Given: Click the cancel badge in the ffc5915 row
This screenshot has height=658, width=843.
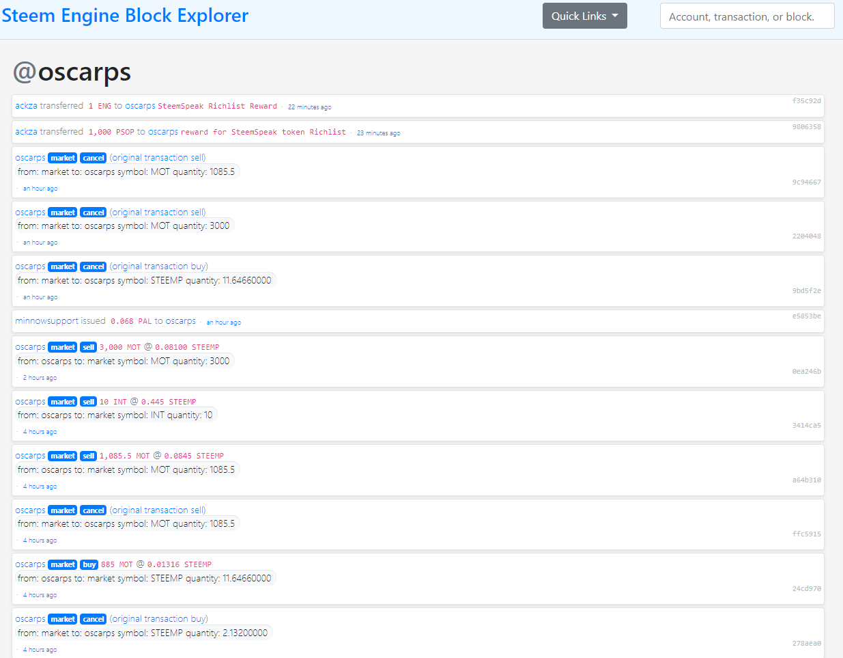Looking at the screenshot, I should (x=94, y=510).
